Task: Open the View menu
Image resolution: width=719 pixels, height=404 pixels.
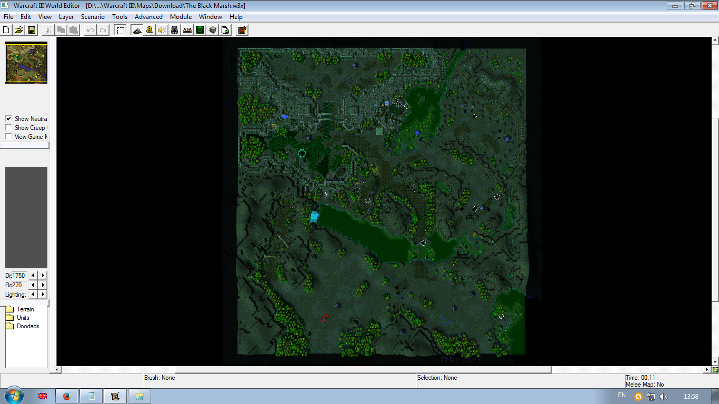Action: click(x=45, y=17)
